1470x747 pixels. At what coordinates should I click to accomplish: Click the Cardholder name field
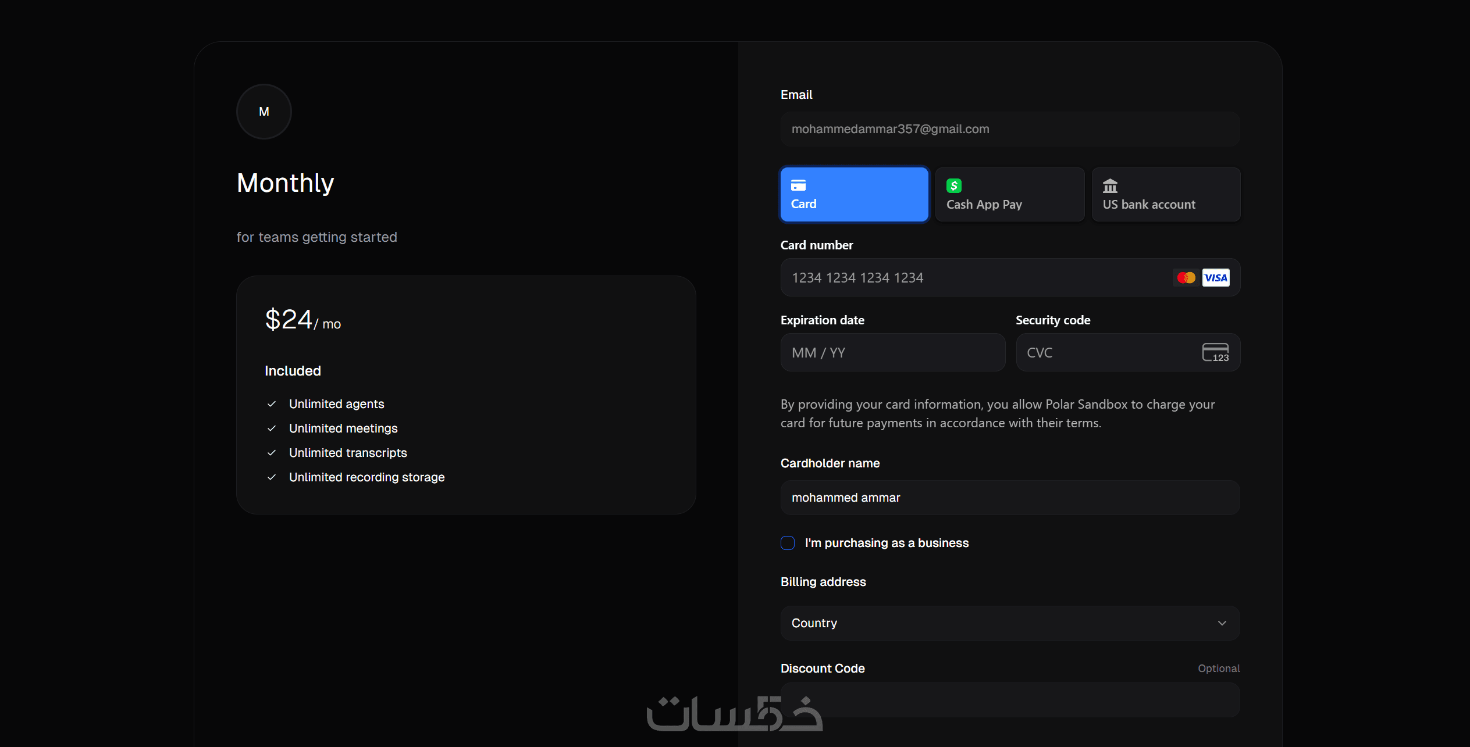(x=1010, y=498)
